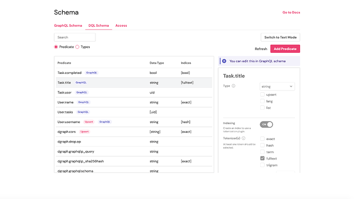Open the Access tab
354x199 pixels.
(121, 26)
